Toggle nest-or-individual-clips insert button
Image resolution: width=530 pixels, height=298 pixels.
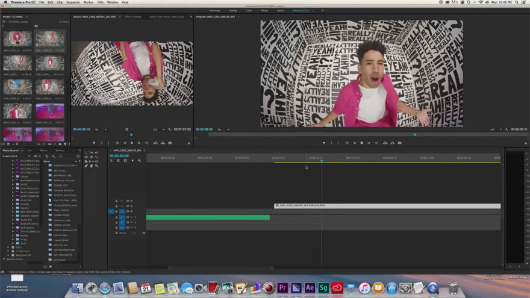111,161
